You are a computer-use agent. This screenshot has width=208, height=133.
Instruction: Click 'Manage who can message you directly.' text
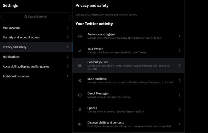109,97
